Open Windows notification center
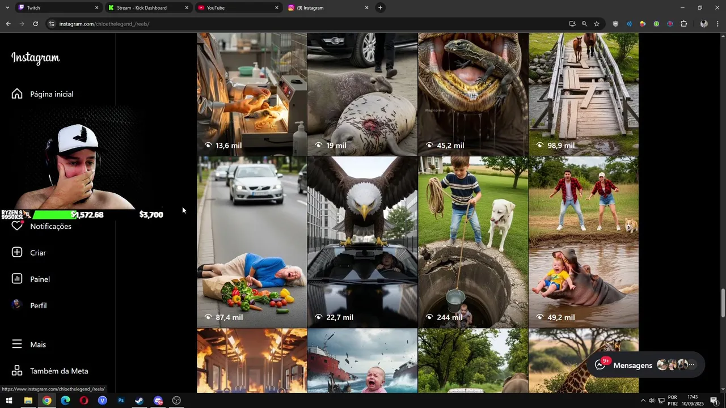Image resolution: width=726 pixels, height=408 pixels. coord(714,401)
